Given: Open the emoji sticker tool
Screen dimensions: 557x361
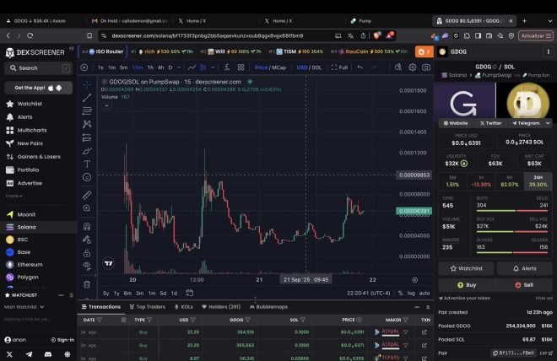Looking at the screenshot, I should (x=87, y=177).
